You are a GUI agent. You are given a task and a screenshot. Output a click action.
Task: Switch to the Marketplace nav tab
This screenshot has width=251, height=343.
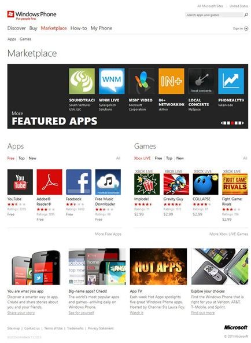(x=54, y=28)
